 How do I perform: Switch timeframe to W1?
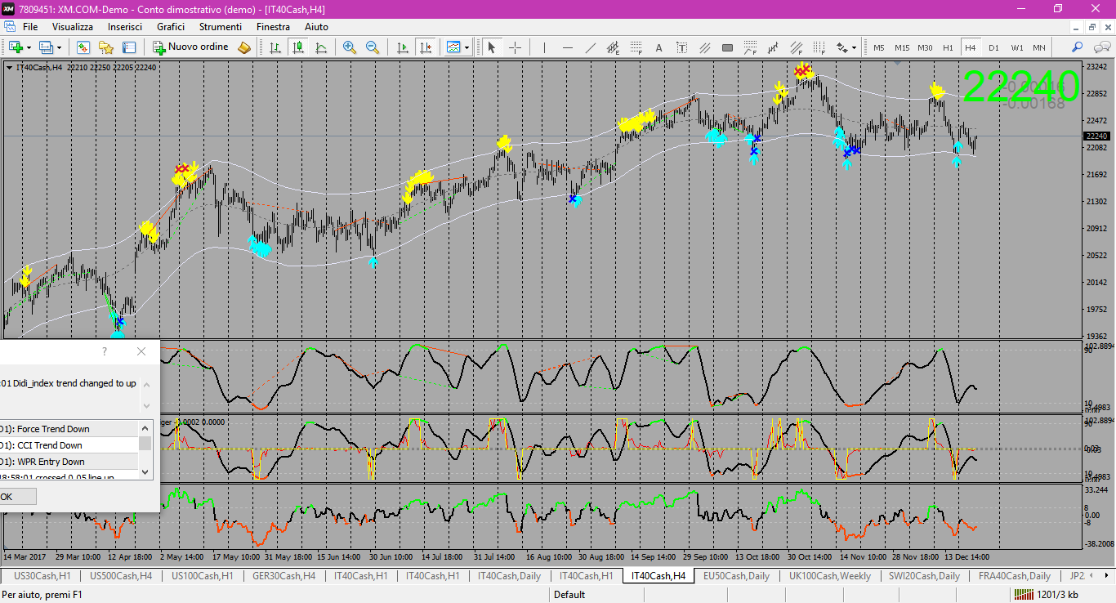[1016, 47]
